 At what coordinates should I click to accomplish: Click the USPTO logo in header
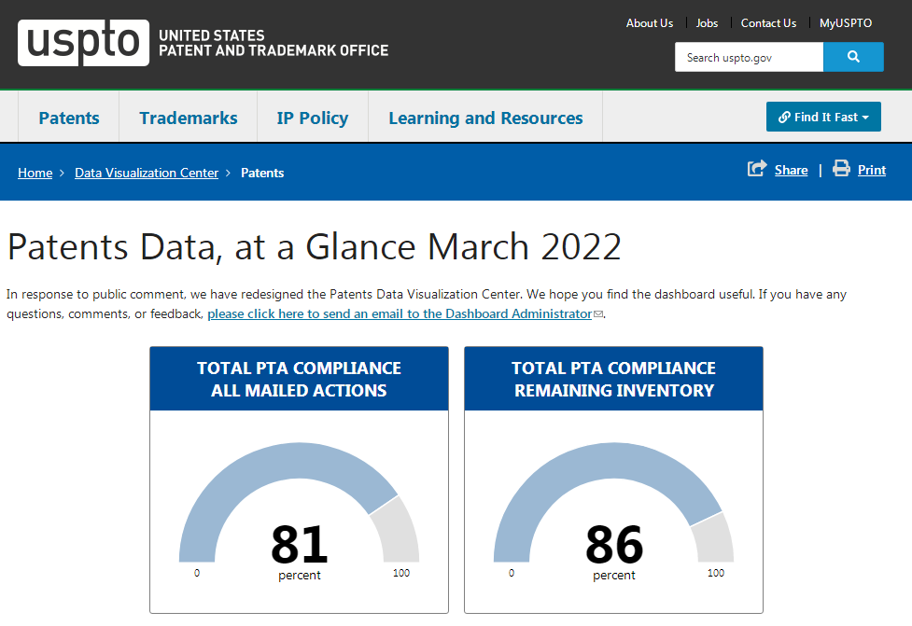coord(83,42)
